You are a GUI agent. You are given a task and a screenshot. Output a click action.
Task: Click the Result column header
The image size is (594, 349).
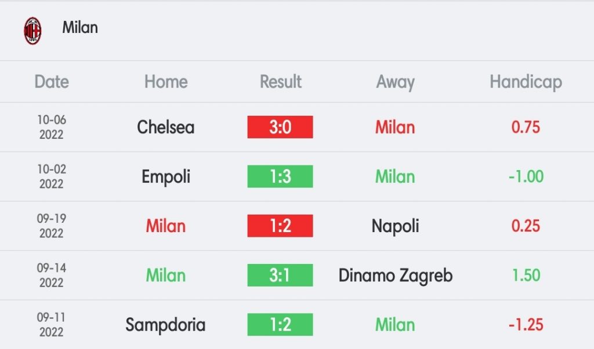point(280,82)
